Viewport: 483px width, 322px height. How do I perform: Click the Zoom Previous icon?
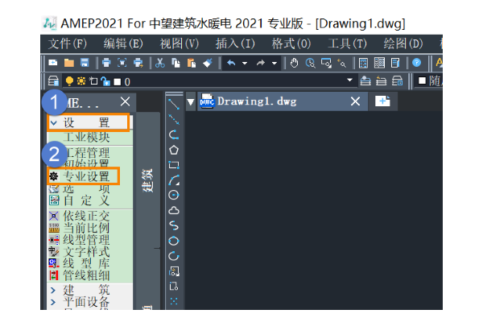[x=341, y=63]
